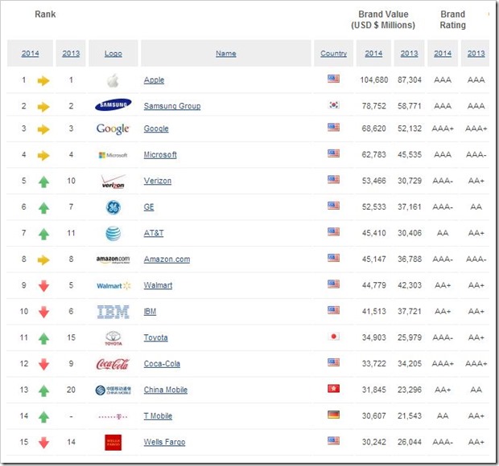Sort by 2014 rank column header
This screenshot has width=499, height=466.
[31, 54]
